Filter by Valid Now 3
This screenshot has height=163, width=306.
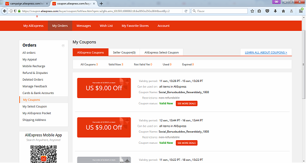116,64
